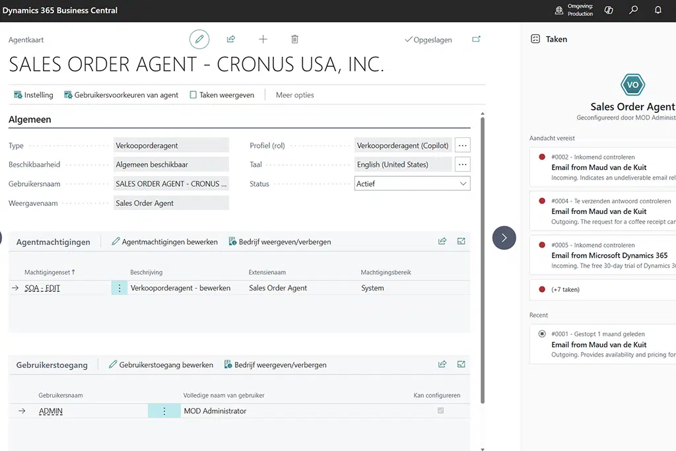Open task #0004 Te verzenden antwoord controleren
This screenshot has height=451, width=676.
tap(603, 211)
